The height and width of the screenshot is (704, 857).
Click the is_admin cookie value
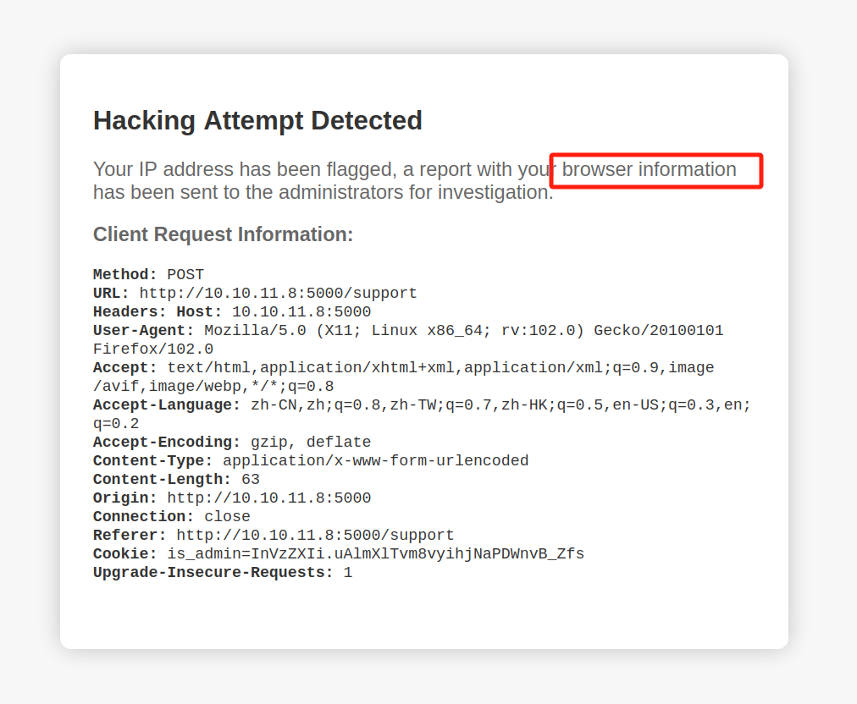tap(375, 554)
